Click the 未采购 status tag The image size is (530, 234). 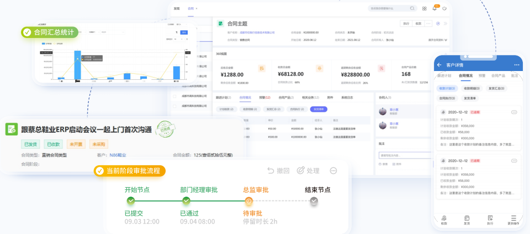pyautogui.click(x=99, y=144)
